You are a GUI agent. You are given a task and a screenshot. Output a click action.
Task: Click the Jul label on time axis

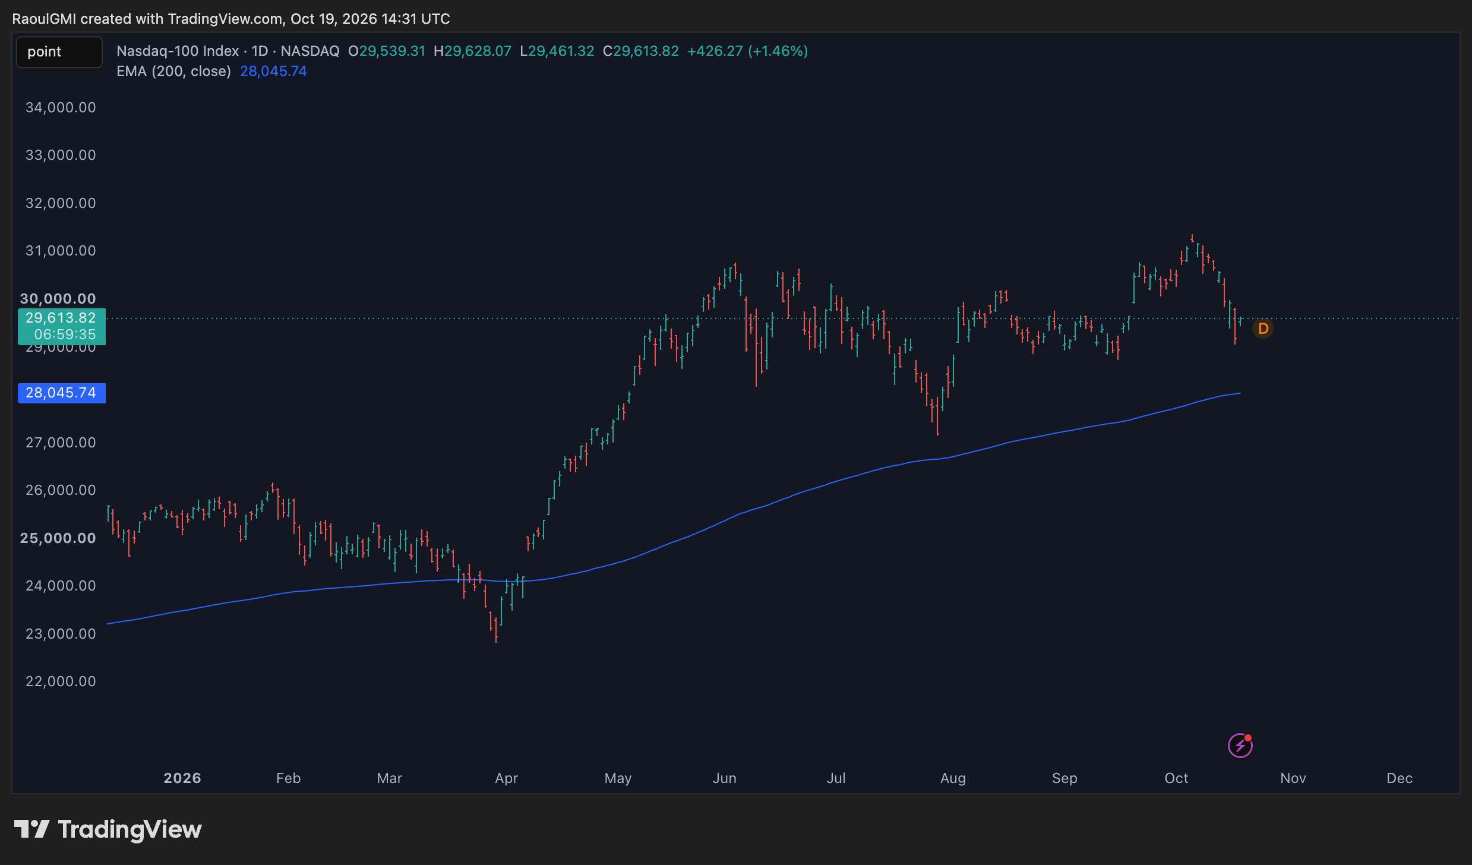(x=836, y=778)
